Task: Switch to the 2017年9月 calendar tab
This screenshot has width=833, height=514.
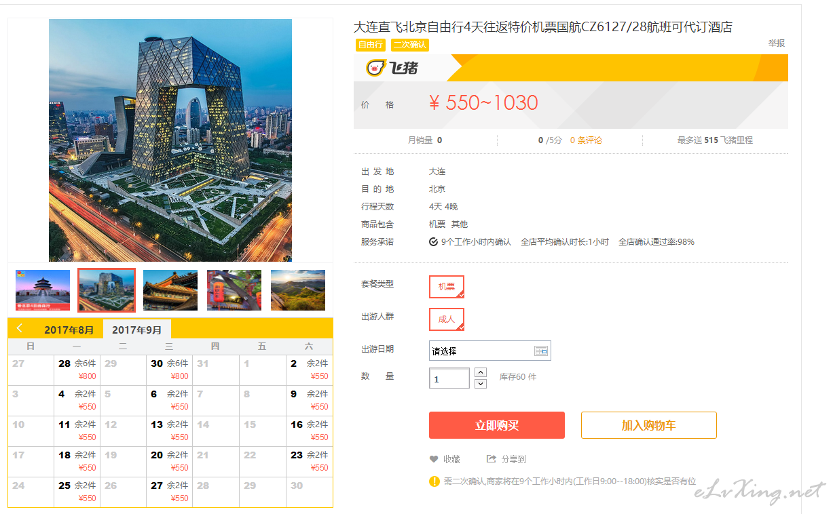Action: (136, 330)
